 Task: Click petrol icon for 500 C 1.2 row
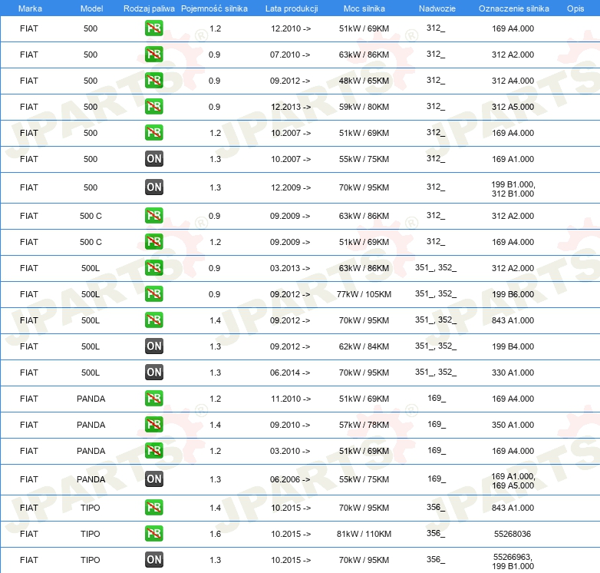point(153,242)
